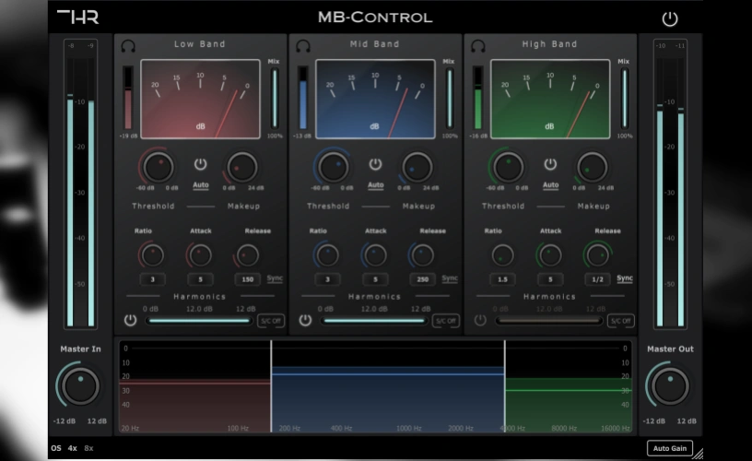
Task: Click the Low Band Attack knob
Action: (200, 255)
